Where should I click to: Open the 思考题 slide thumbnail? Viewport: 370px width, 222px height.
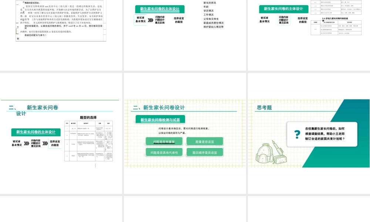click(x=309, y=133)
